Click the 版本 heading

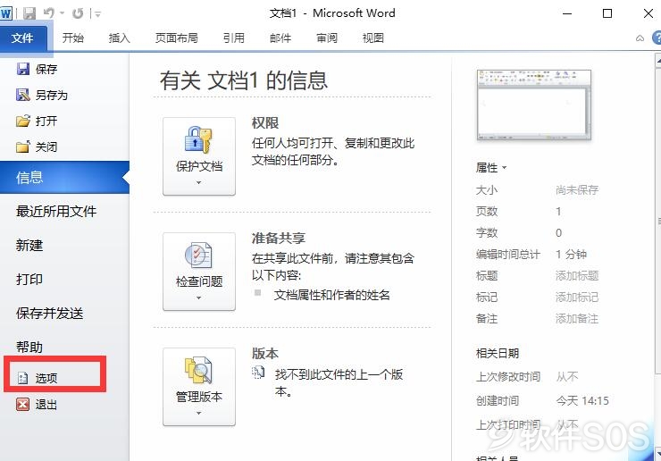click(x=265, y=354)
